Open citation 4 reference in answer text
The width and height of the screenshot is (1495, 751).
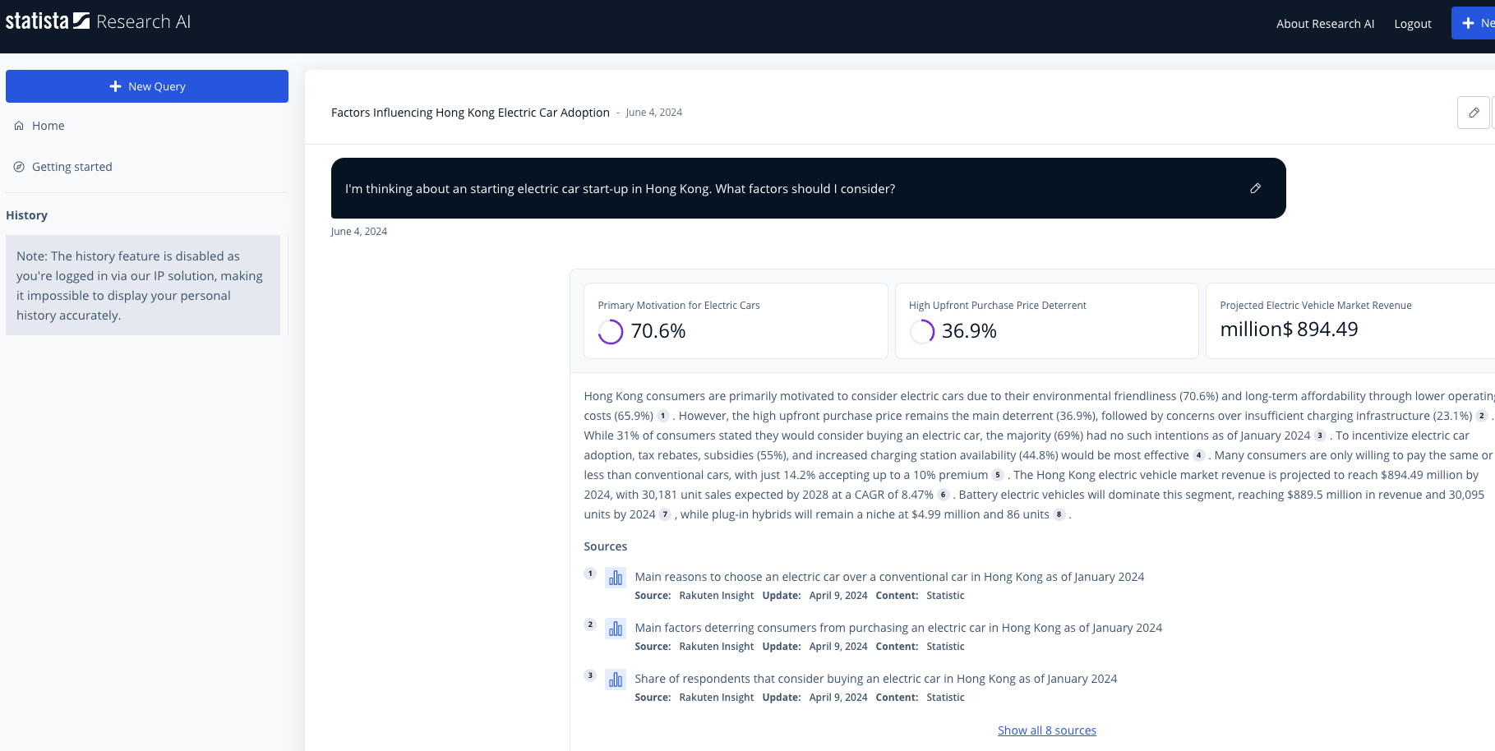click(1198, 455)
